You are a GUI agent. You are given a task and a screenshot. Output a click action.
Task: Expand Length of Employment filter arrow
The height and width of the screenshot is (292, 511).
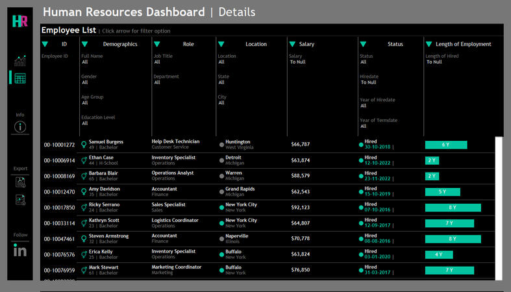[x=429, y=44]
